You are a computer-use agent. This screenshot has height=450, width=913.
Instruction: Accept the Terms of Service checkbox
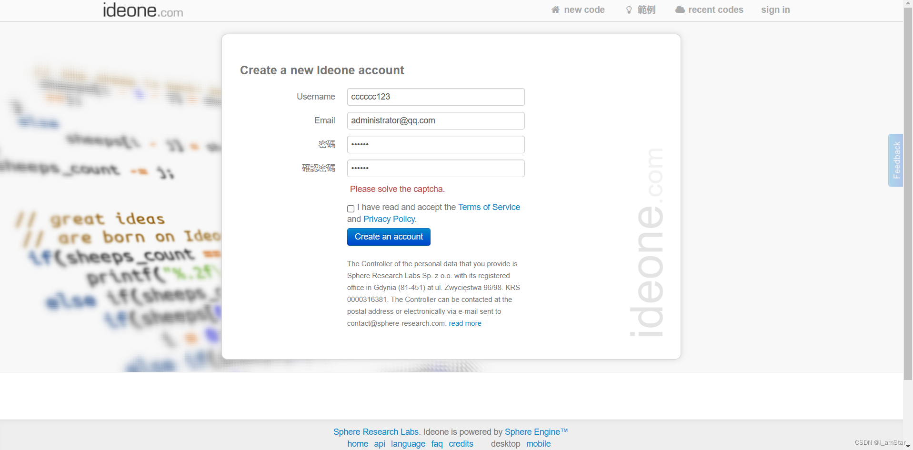point(351,209)
